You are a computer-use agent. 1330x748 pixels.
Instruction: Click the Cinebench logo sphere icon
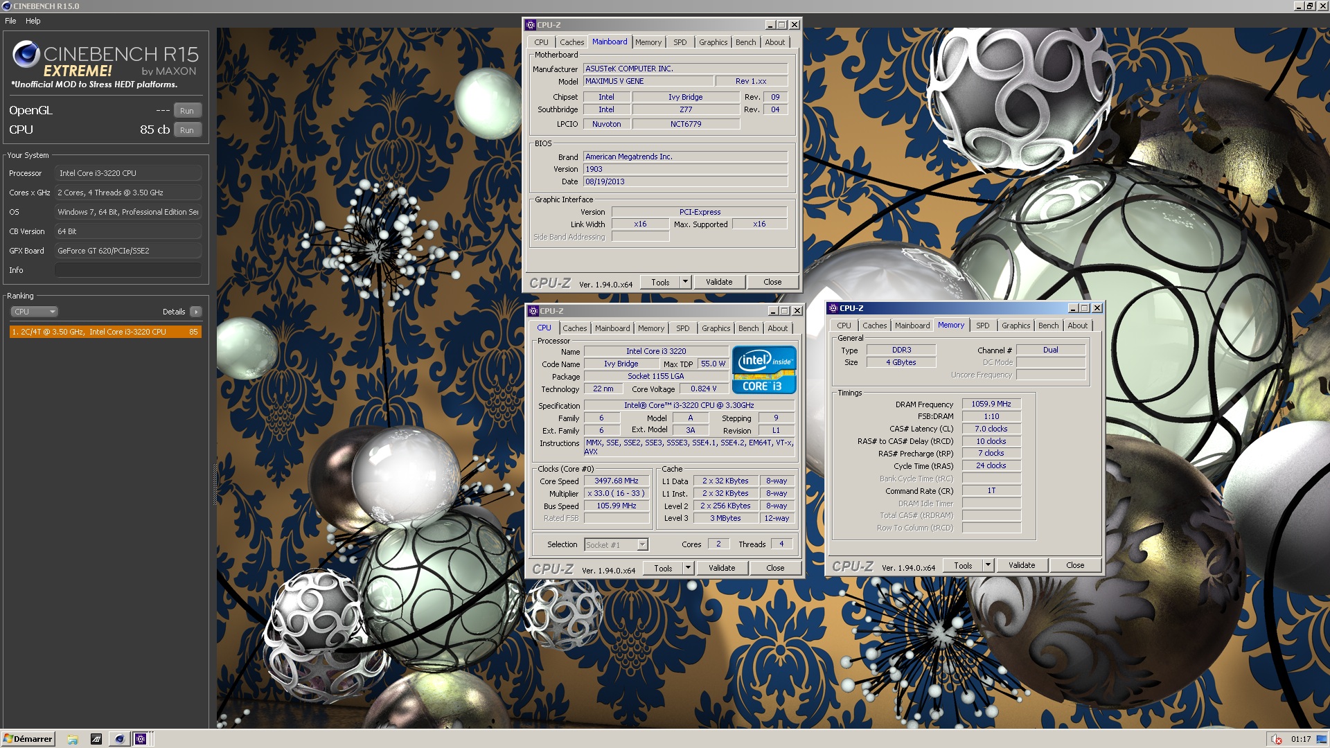point(26,54)
